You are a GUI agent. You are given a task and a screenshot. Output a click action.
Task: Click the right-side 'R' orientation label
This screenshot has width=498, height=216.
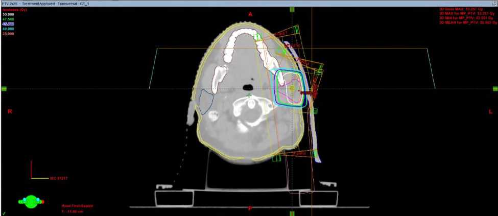click(x=10, y=111)
